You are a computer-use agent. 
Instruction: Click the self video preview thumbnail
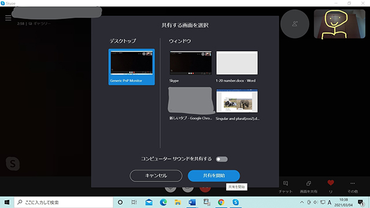339,24
